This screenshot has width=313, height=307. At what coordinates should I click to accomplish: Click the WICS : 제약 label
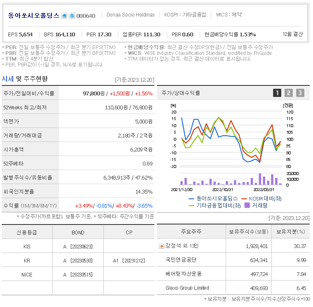(229, 15)
